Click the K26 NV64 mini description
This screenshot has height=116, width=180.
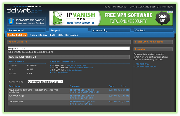pyautogui.click(x=16, y=101)
